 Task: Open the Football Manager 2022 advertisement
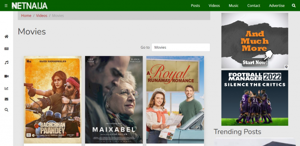pyautogui.click(x=255, y=98)
